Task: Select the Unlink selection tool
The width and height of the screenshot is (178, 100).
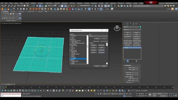Action: [x=12, y=6]
